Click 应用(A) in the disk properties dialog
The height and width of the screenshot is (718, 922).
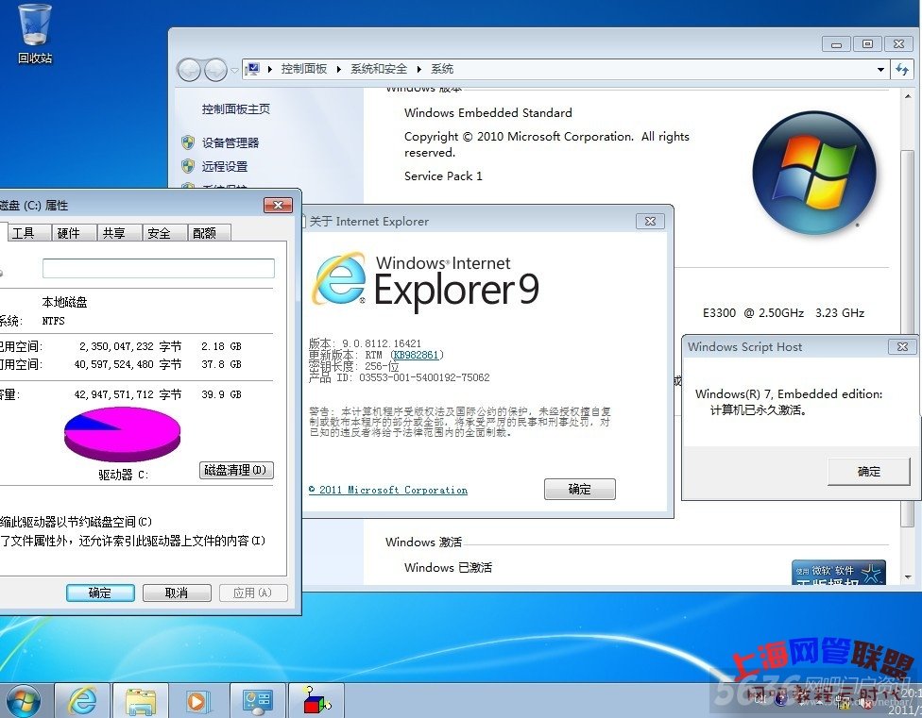pyautogui.click(x=253, y=593)
